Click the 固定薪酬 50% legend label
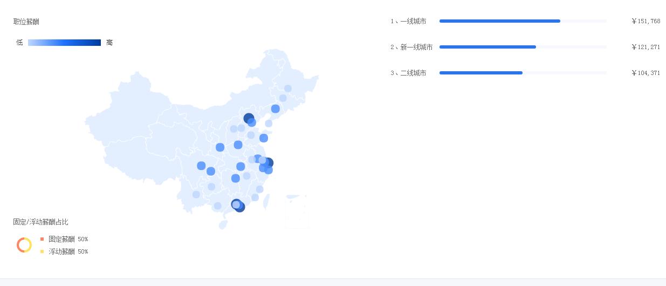This screenshot has height=286, width=666. click(68, 239)
